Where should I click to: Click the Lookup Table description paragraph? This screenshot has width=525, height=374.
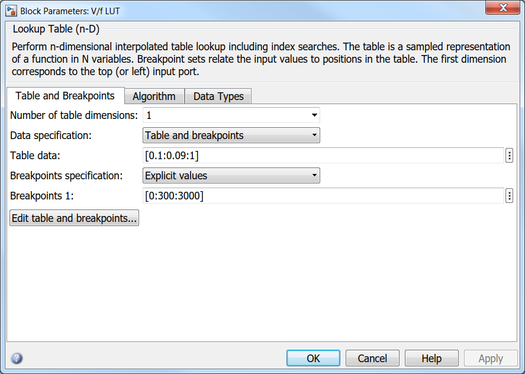[x=260, y=59]
